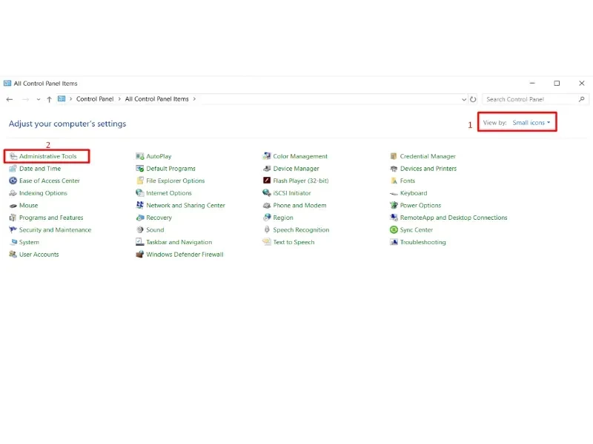
Task: Click the Devices and Printers icon
Action: (x=394, y=169)
